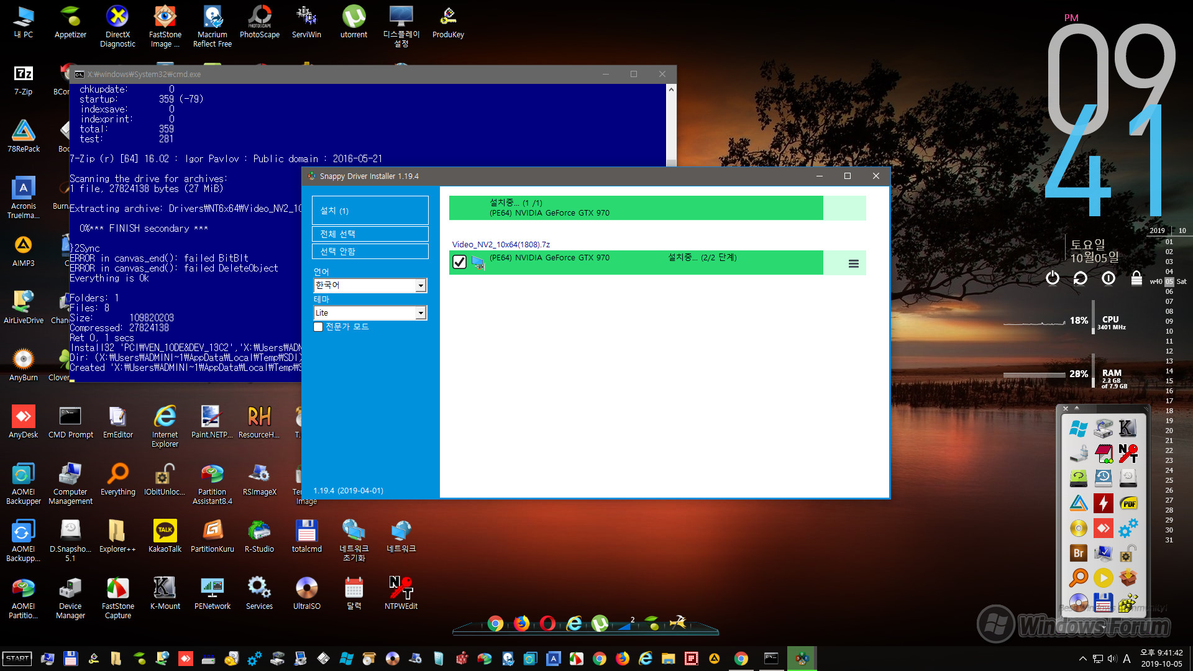
Task: Click the cmd taskbar button
Action: 771,659
